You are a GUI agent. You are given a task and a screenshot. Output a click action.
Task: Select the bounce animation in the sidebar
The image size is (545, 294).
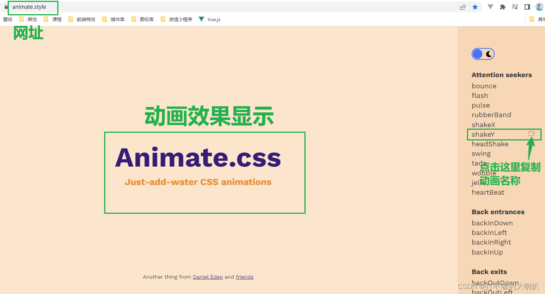pyautogui.click(x=484, y=86)
